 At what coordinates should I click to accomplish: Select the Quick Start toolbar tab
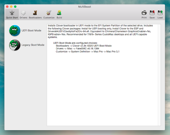click(x=12, y=14)
